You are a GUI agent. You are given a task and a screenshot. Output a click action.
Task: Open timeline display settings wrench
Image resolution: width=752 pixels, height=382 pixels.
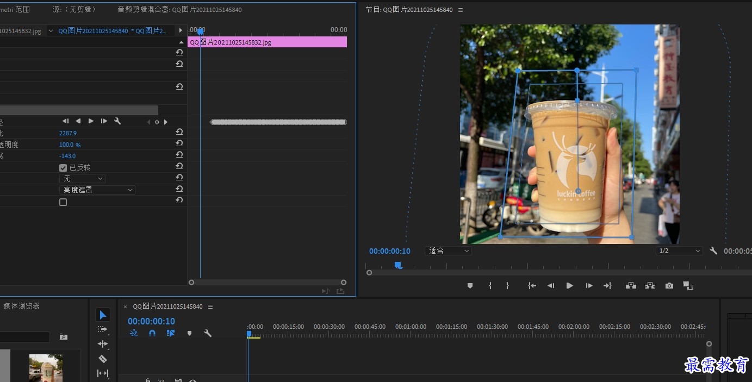[208, 333]
